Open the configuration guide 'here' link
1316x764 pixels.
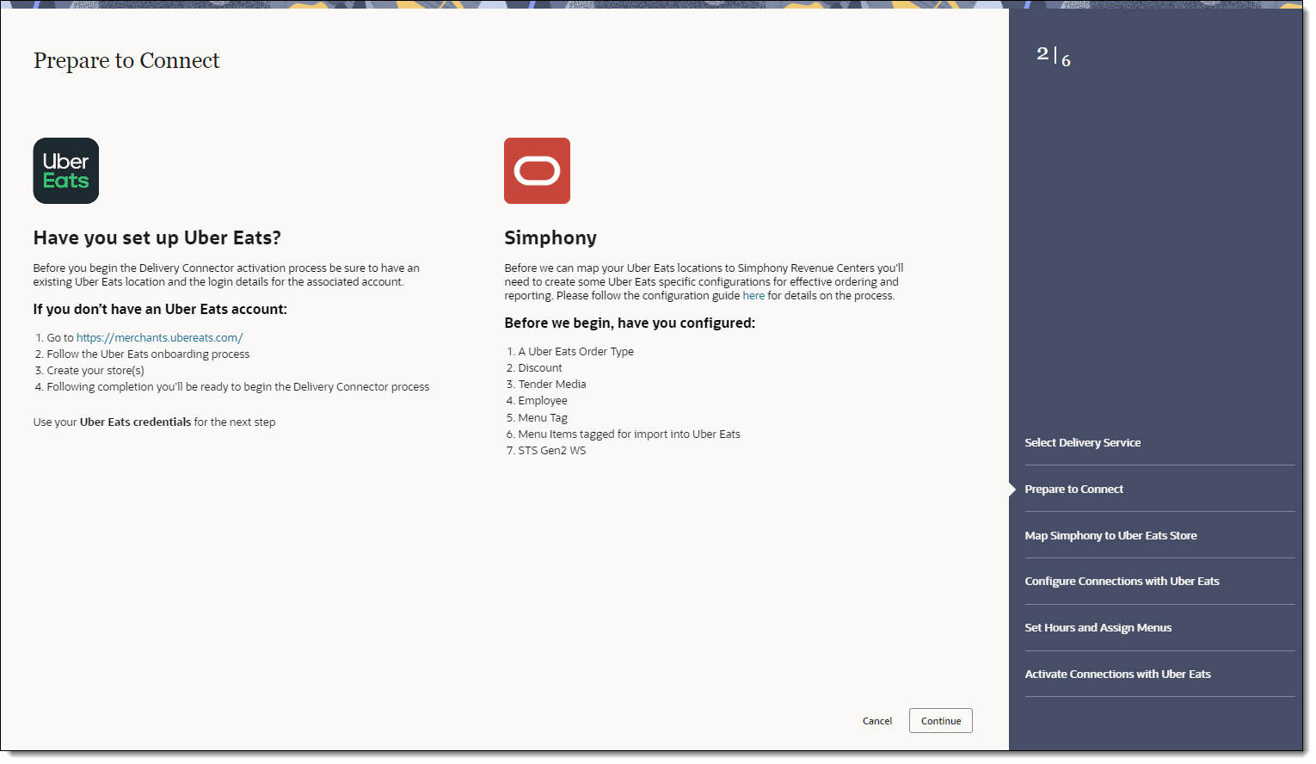pos(753,296)
